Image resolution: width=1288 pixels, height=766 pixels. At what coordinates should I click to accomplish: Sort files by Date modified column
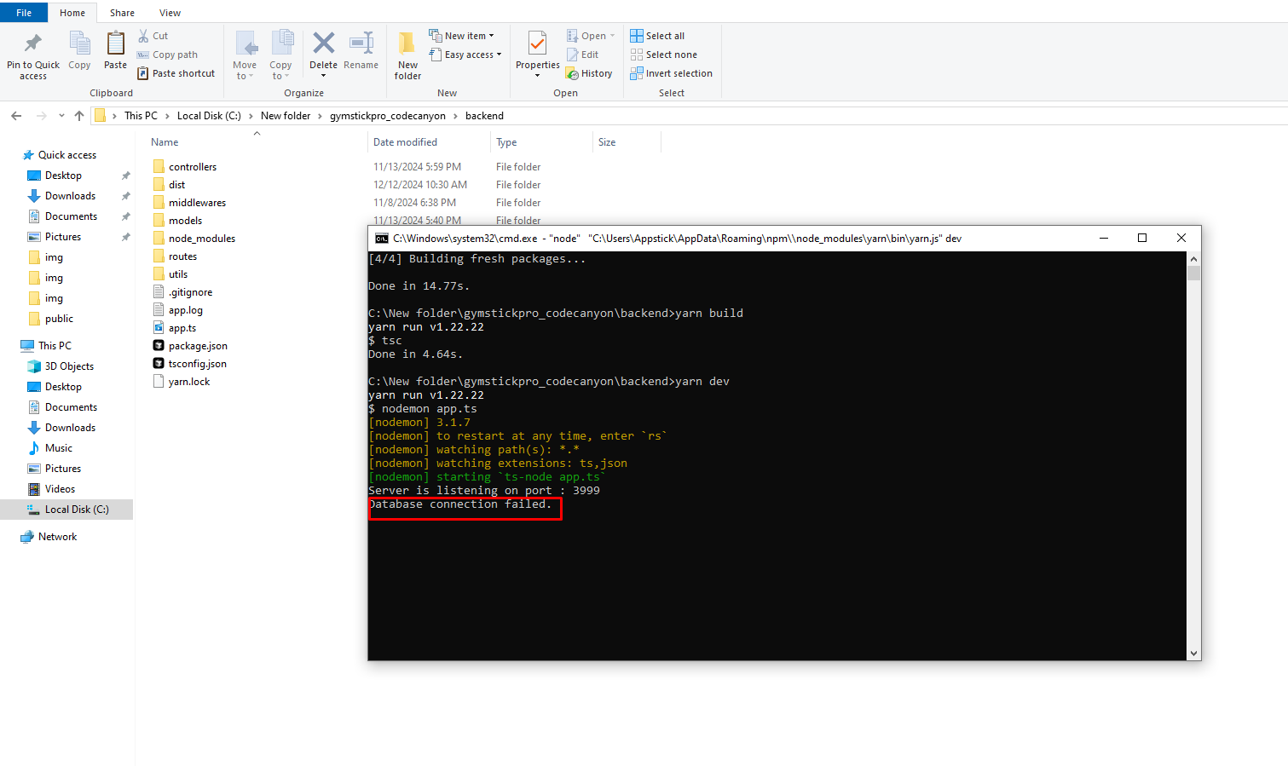[405, 142]
